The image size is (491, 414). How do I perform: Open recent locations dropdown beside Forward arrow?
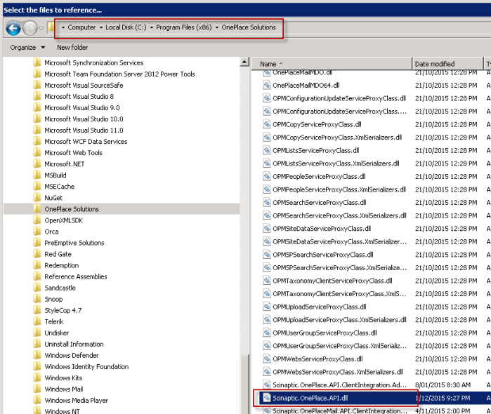[x=41, y=29]
